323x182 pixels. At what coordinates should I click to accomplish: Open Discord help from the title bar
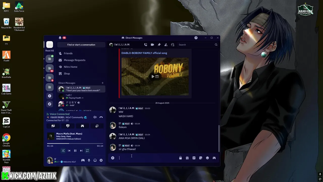pos(196,38)
